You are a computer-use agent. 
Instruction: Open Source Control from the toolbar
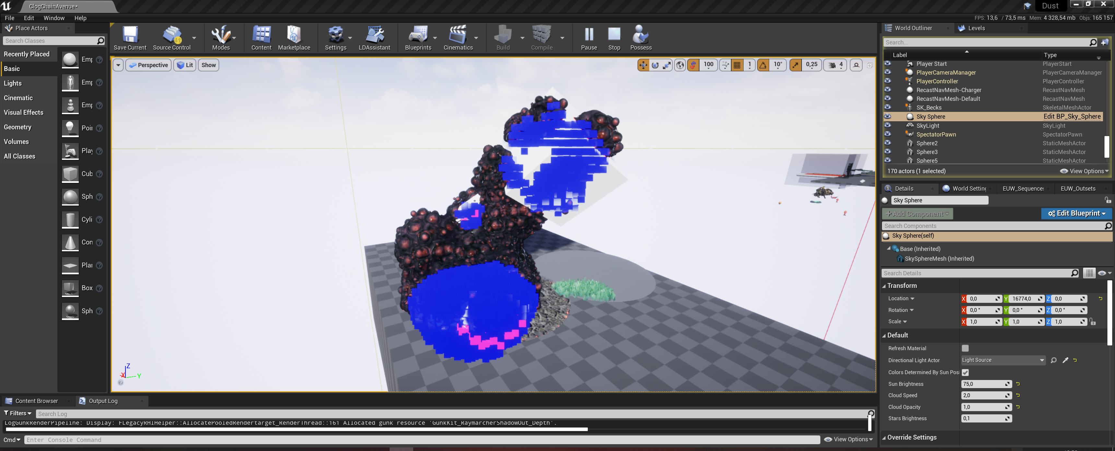(171, 38)
